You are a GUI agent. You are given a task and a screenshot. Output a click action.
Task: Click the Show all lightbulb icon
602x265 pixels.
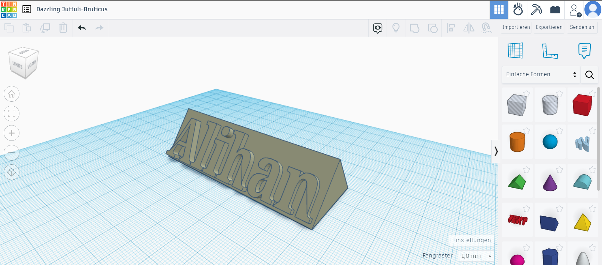coord(396,28)
